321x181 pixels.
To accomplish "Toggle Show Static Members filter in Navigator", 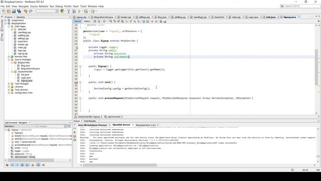I will pos(17,165).
